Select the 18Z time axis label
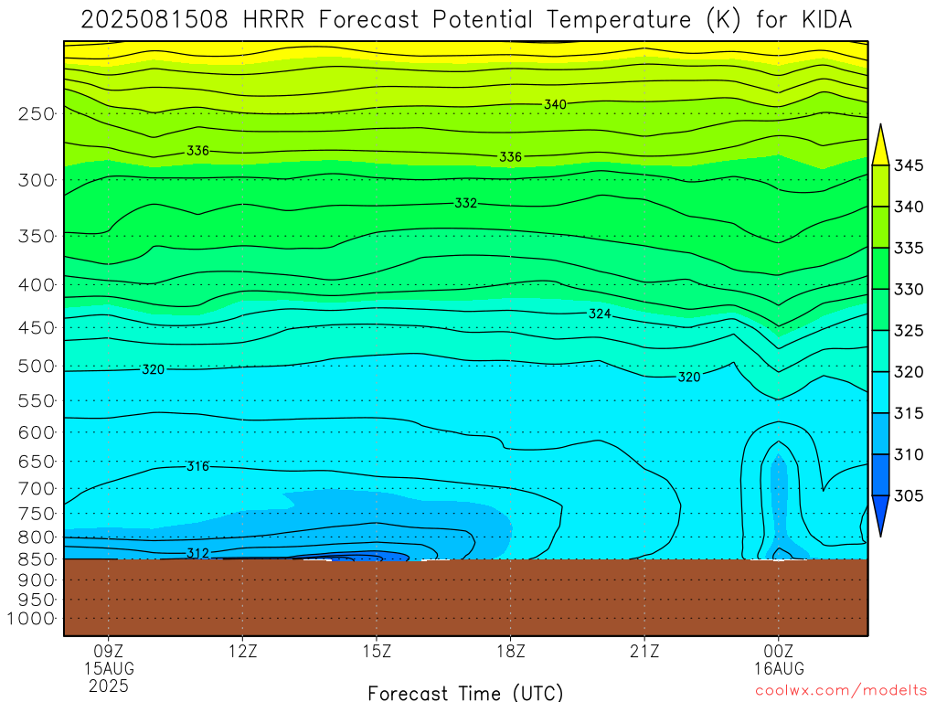The image size is (936, 702). [510, 651]
